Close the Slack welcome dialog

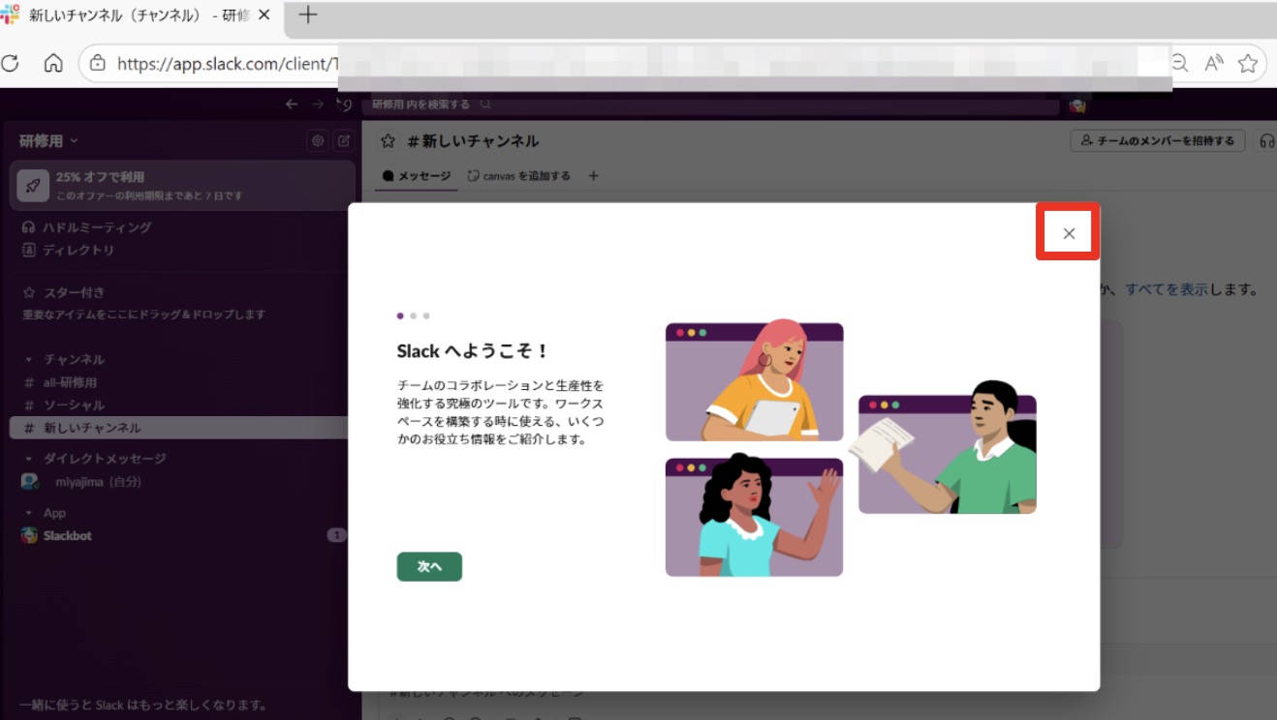(x=1069, y=233)
